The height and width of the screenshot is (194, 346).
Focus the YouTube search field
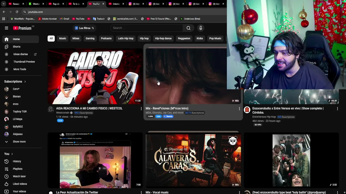coord(147,28)
